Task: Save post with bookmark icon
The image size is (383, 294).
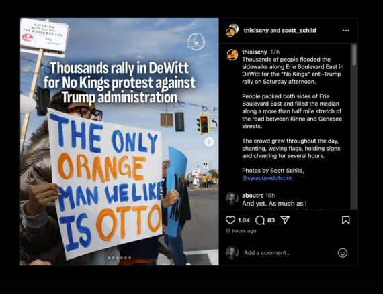Action: click(x=345, y=220)
